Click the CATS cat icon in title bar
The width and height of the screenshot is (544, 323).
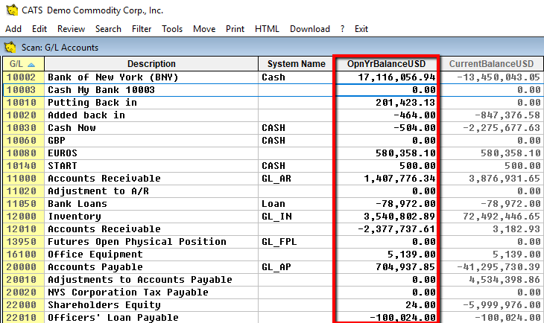[11, 10]
